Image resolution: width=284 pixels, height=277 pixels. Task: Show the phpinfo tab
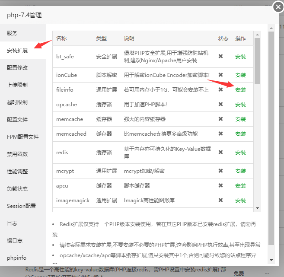pos(23,258)
